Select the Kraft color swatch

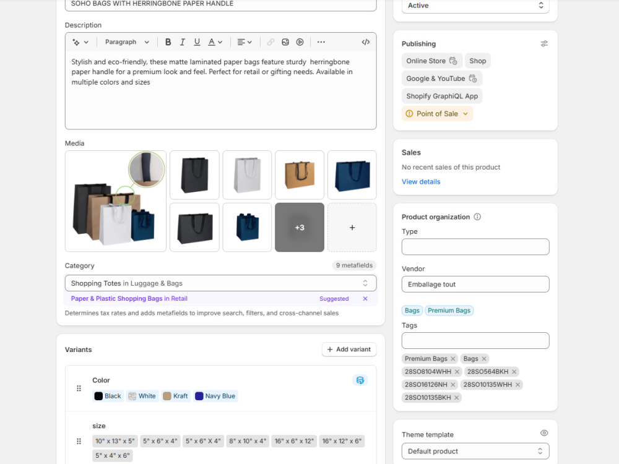[176, 396]
